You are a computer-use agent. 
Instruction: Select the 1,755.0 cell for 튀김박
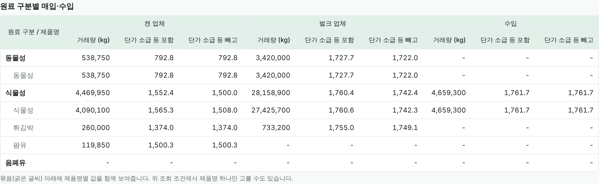pyautogui.click(x=341, y=128)
